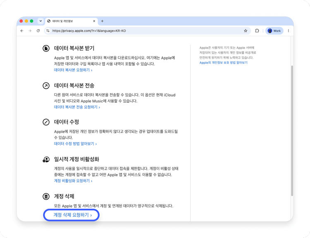
Task: Click the page vertical scrollbar thumb
Action: [292, 131]
